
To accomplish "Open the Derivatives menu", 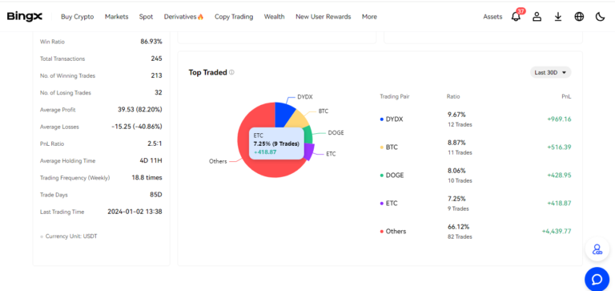I will (184, 17).
